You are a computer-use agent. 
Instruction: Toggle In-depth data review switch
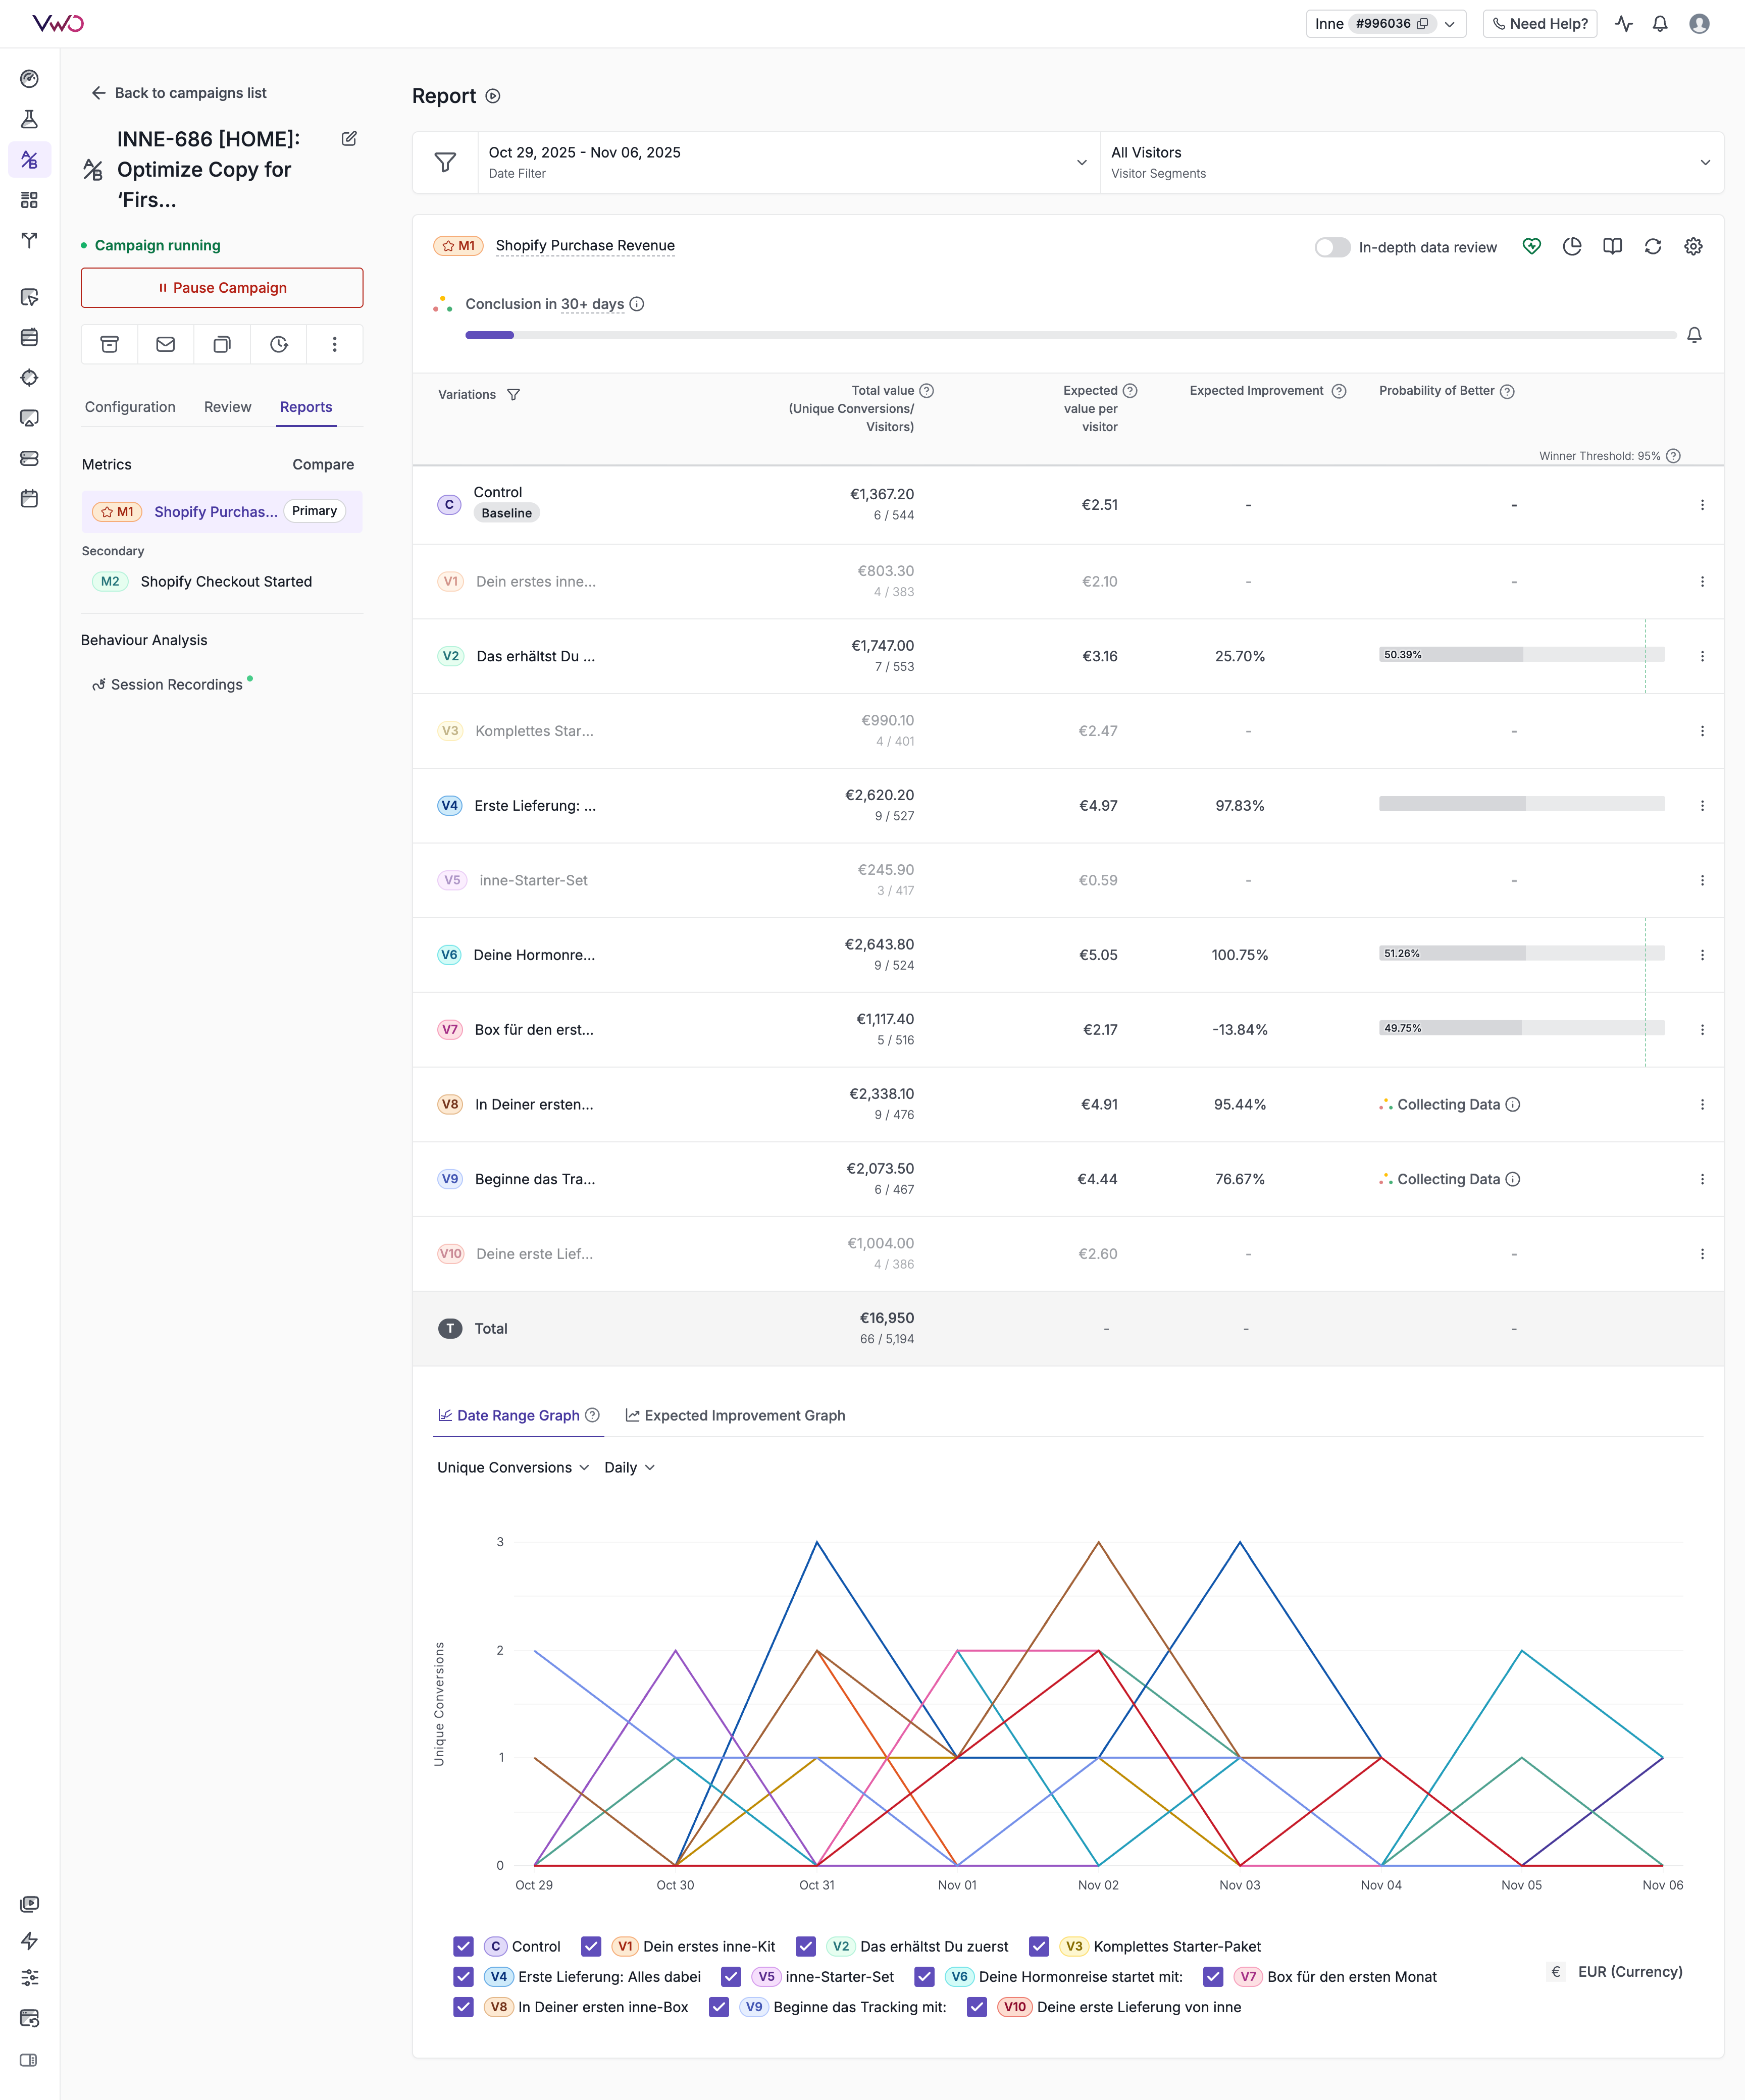pyautogui.click(x=1332, y=247)
